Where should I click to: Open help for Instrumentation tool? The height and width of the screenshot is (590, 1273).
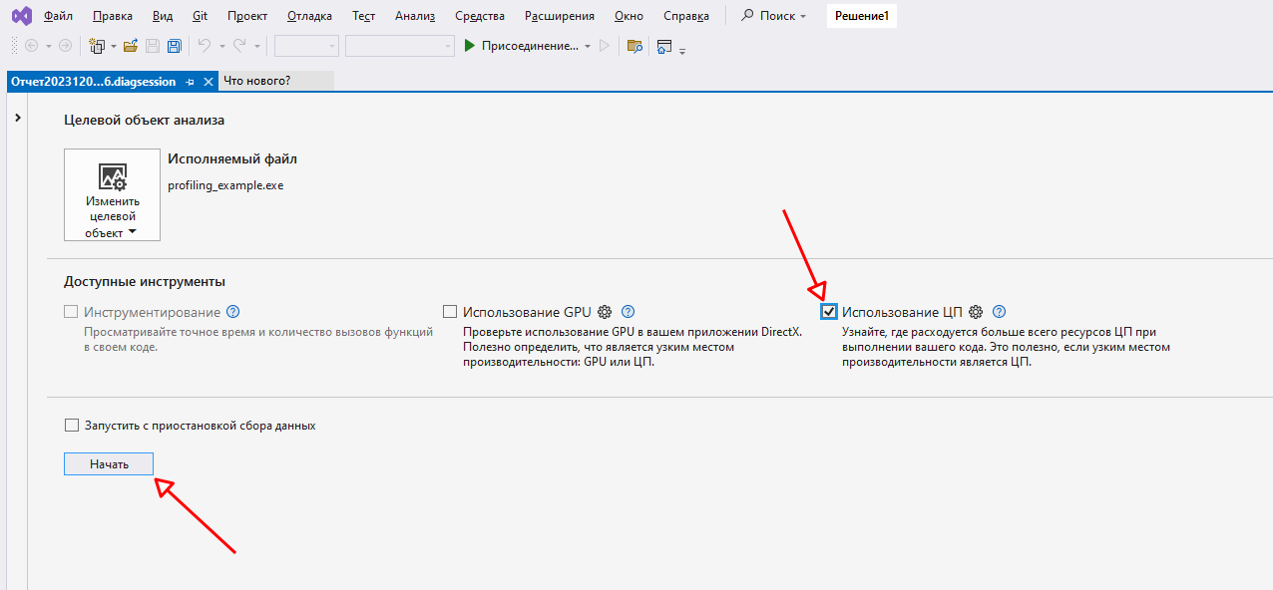(x=233, y=312)
